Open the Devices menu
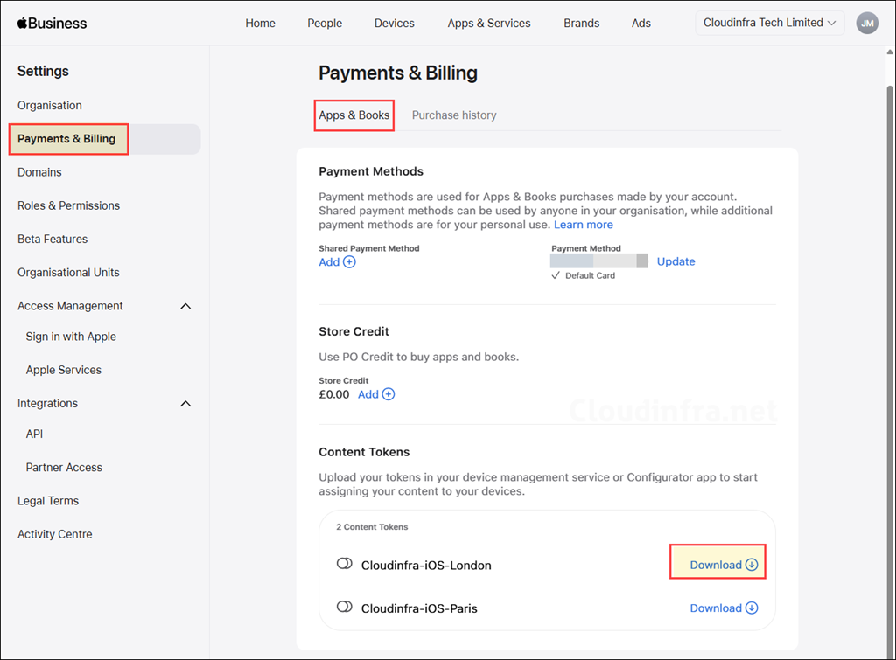The height and width of the screenshot is (660, 896). tap(395, 24)
